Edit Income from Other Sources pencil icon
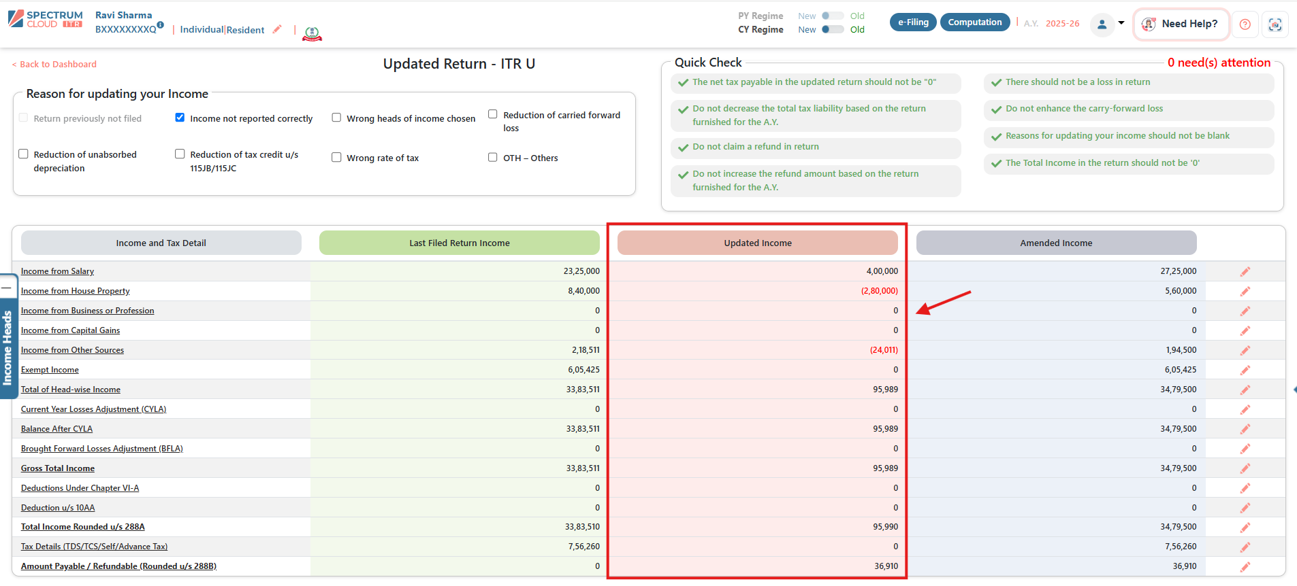1297x586 pixels. click(1245, 350)
